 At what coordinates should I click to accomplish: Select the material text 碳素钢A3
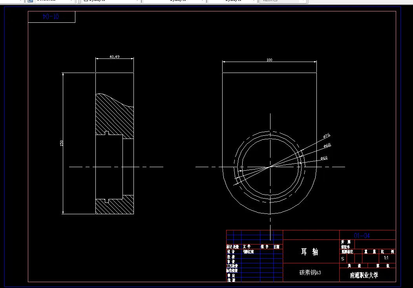coord(310,272)
